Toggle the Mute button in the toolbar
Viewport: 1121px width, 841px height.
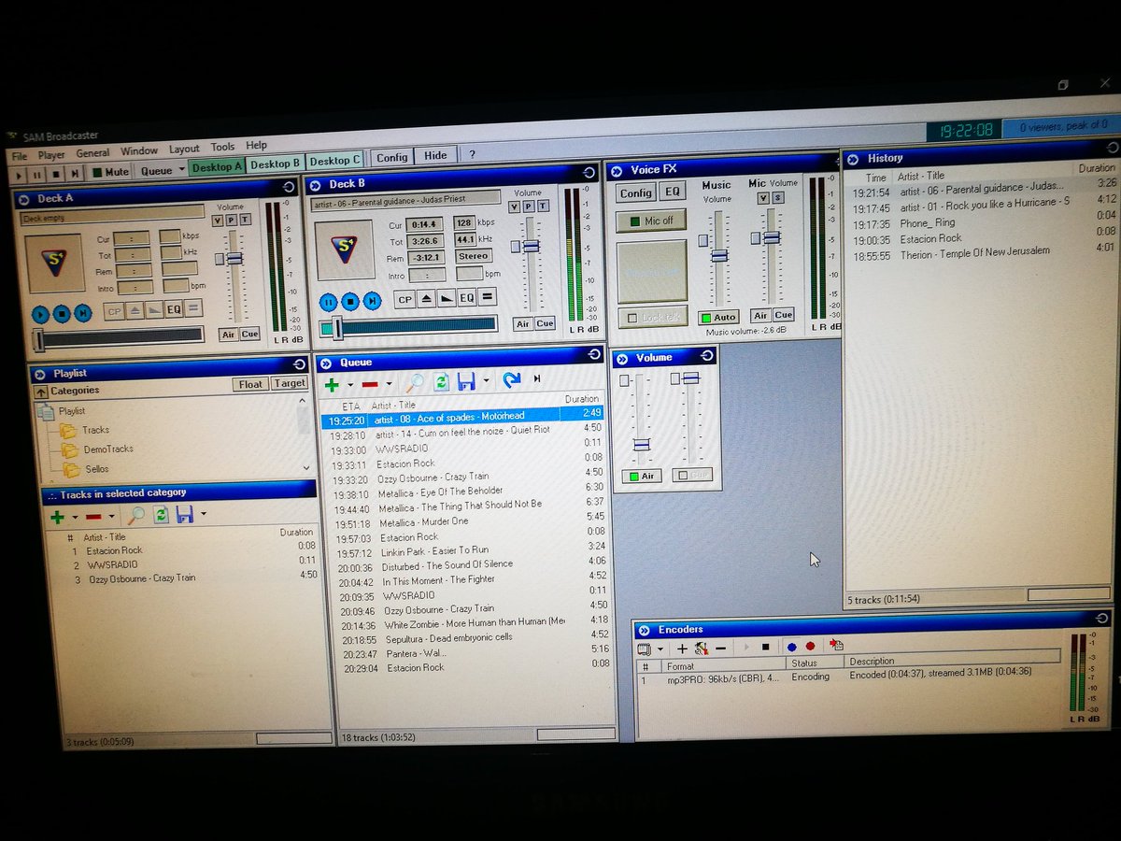(110, 172)
